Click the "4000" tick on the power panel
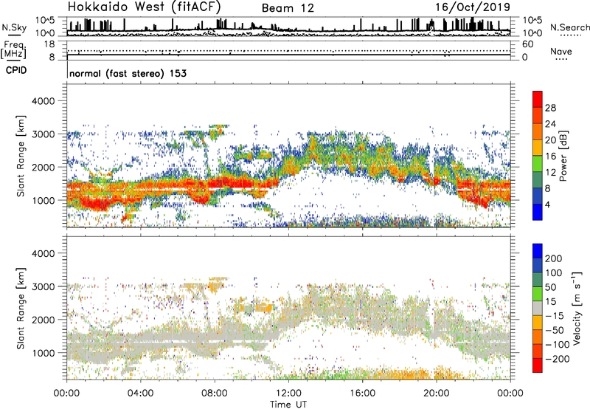Image resolution: width=590 pixels, height=409 pixels. point(43,101)
